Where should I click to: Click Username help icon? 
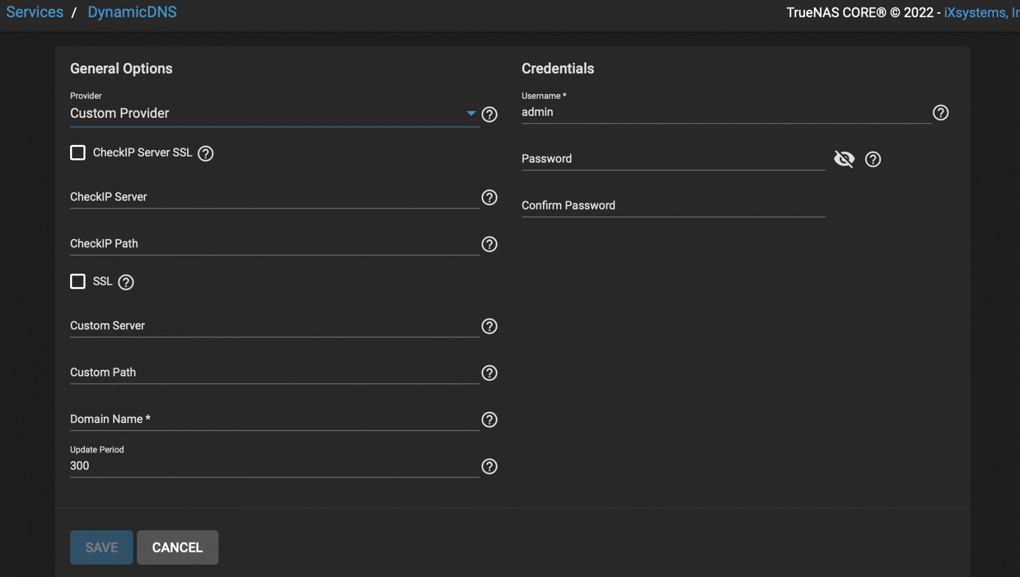[940, 113]
